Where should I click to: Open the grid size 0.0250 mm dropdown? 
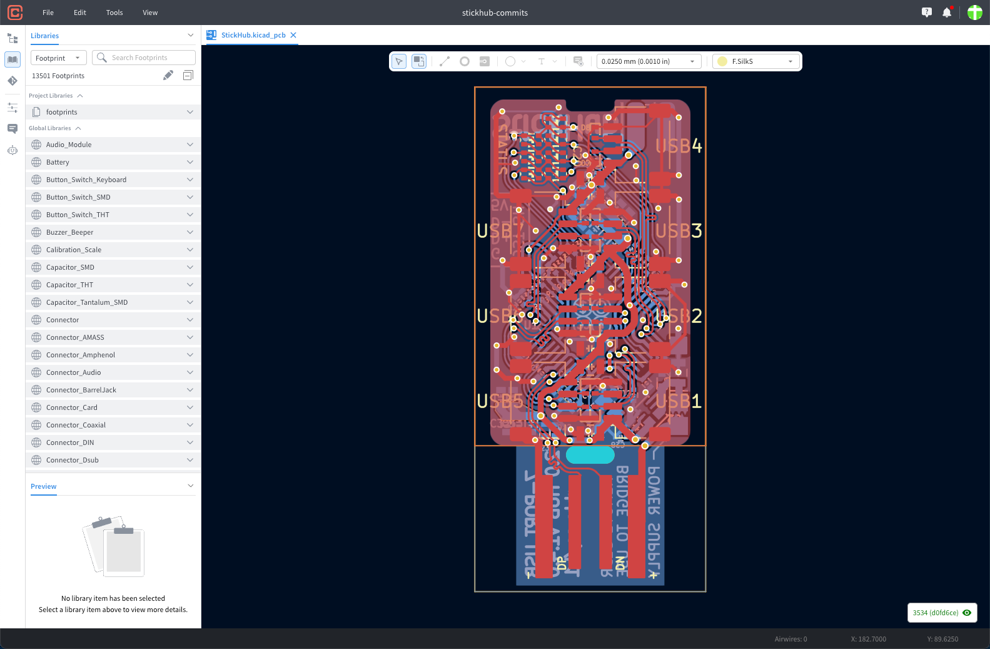648,61
